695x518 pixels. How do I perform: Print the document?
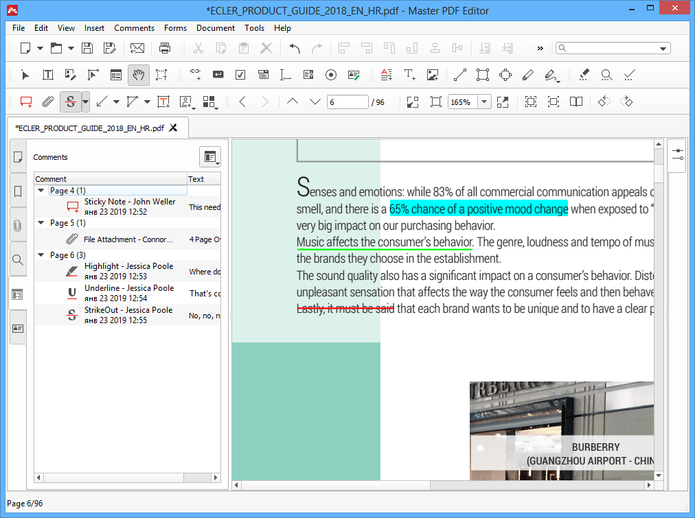click(164, 48)
